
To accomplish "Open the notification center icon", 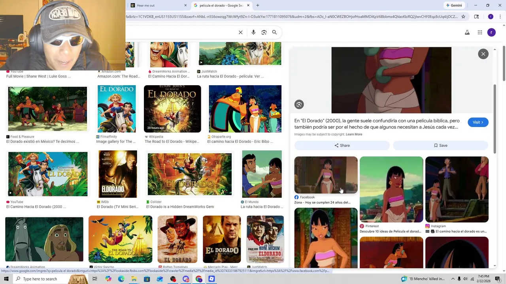I will tap(498, 279).
